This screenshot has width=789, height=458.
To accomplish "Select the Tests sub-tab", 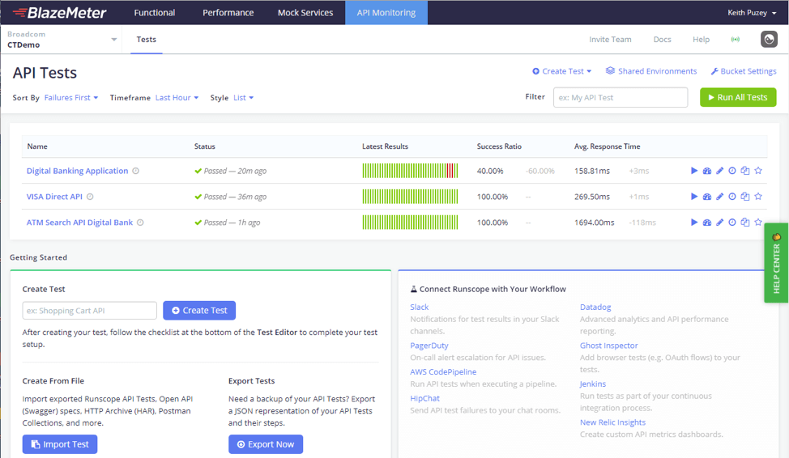I will (x=147, y=39).
